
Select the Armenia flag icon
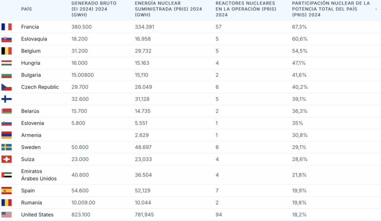click(7, 135)
